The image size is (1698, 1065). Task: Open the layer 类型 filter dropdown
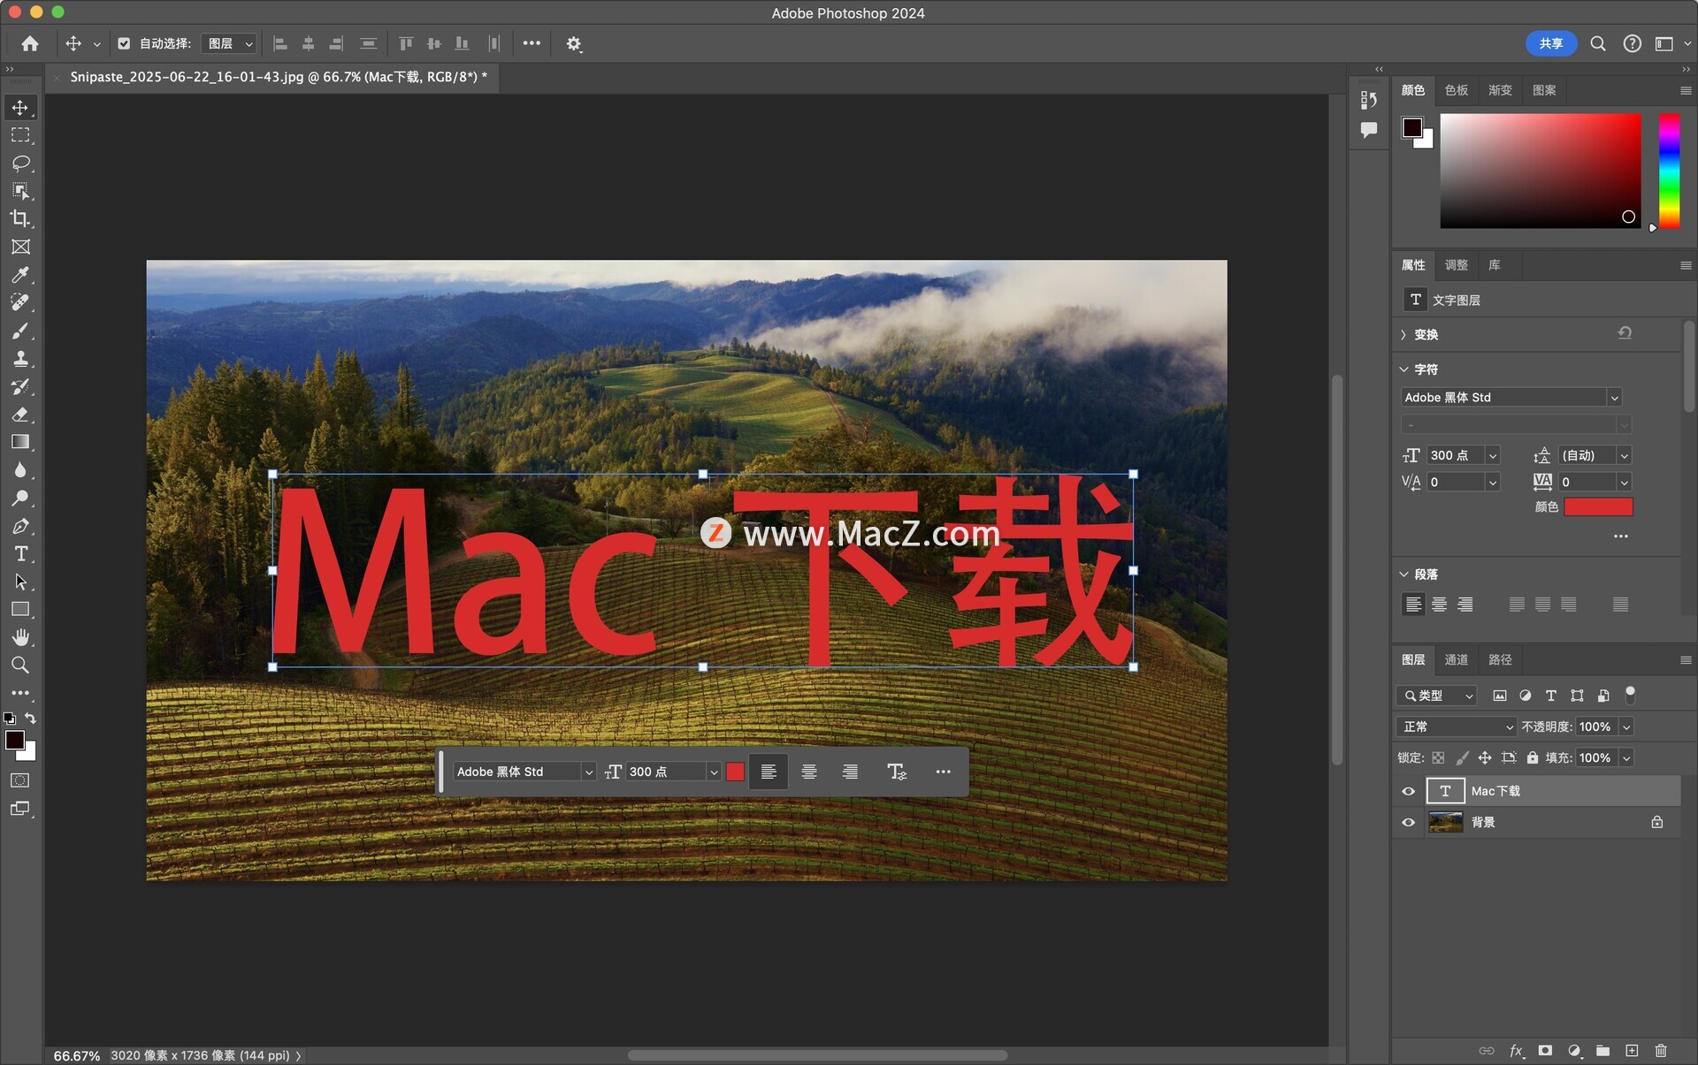click(x=1436, y=696)
